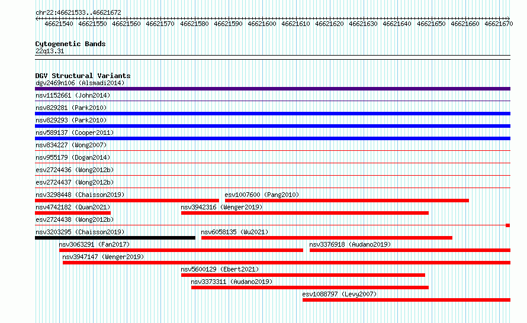Click the black nsv3203295 variant bar

(115, 238)
